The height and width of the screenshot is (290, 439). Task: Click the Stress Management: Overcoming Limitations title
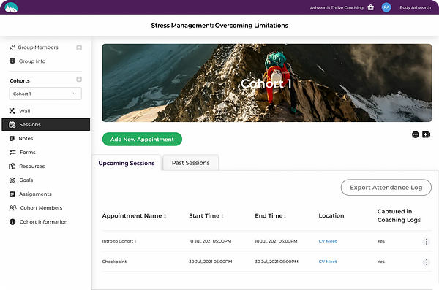point(219,26)
